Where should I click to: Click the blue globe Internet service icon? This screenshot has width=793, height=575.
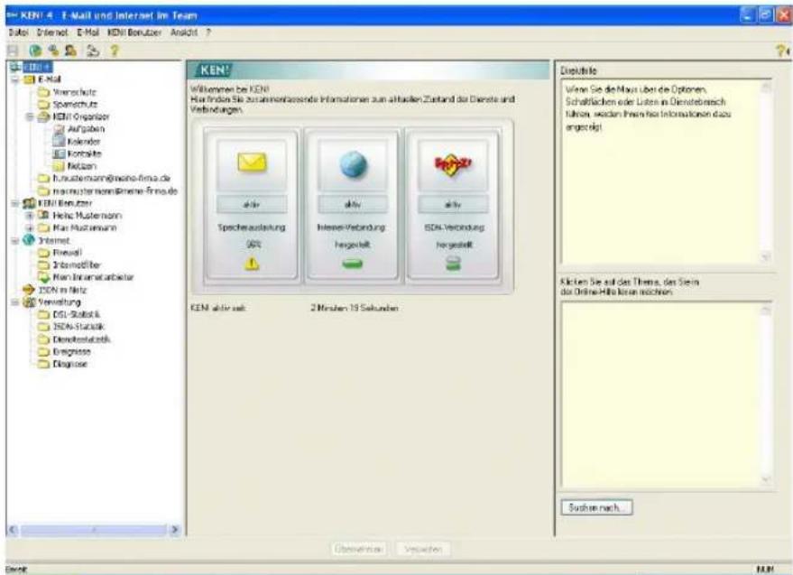coord(353,164)
